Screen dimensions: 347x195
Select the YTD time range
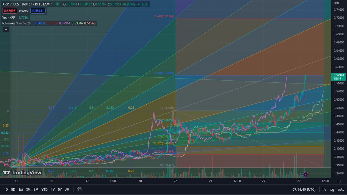[44, 190]
